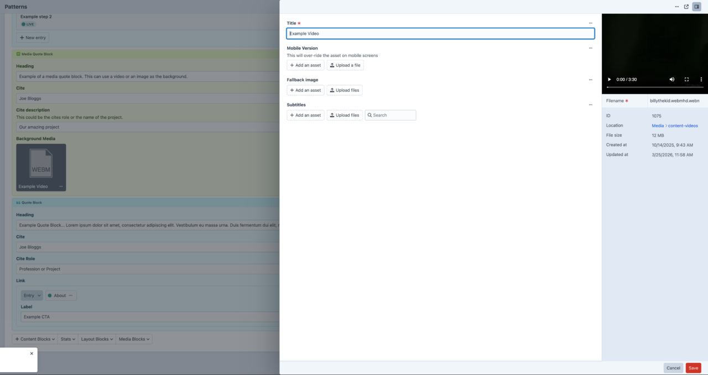The image size is (708, 375).
Task: Play the billythekid preview video
Action: [609, 79]
